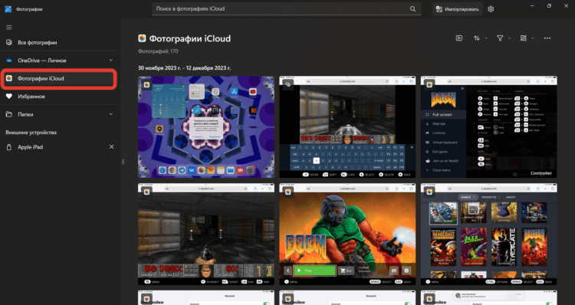Click iCloud badge on games library screenshot

tap(429, 192)
